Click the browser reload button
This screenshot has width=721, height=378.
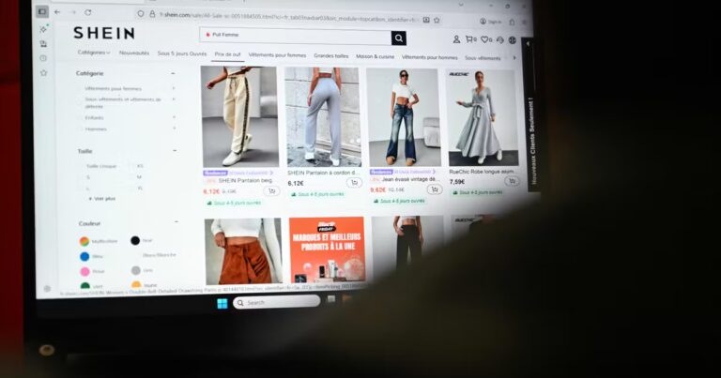click(x=88, y=12)
